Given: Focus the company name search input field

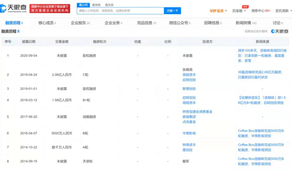Looking at the screenshot, I should pos(120,11).
